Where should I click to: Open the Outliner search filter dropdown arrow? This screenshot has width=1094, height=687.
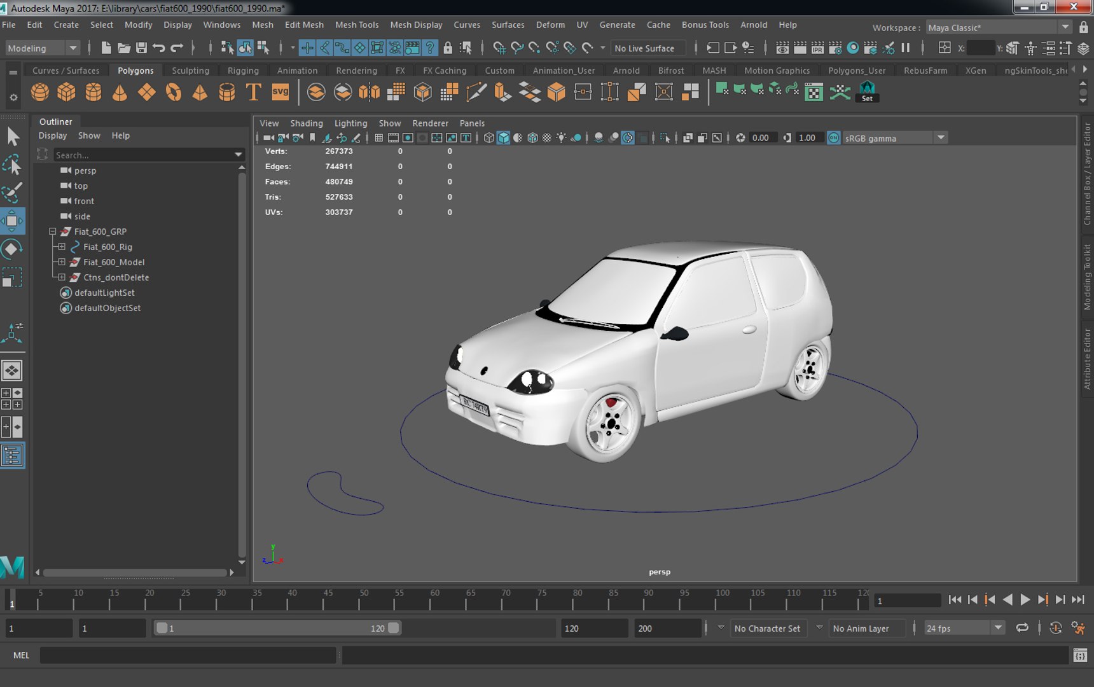tap(239, 155)
